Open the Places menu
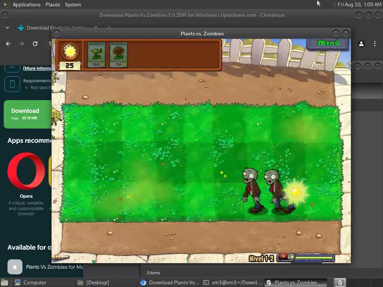 click(x=52, y=4)
